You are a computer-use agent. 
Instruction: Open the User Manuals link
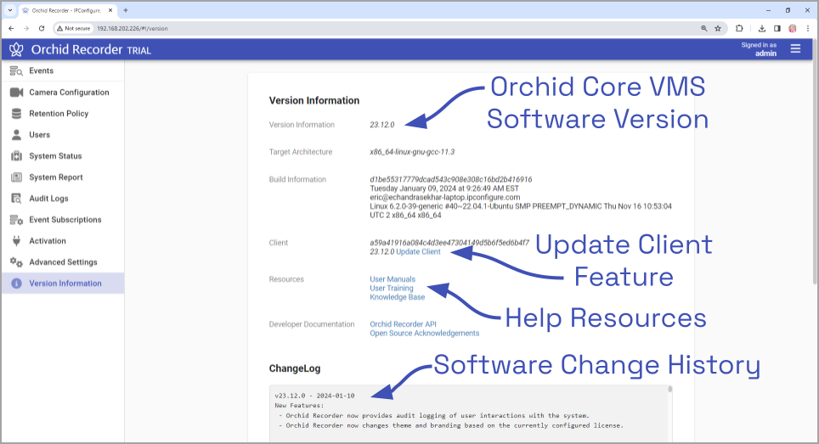(x=393, y=279)
